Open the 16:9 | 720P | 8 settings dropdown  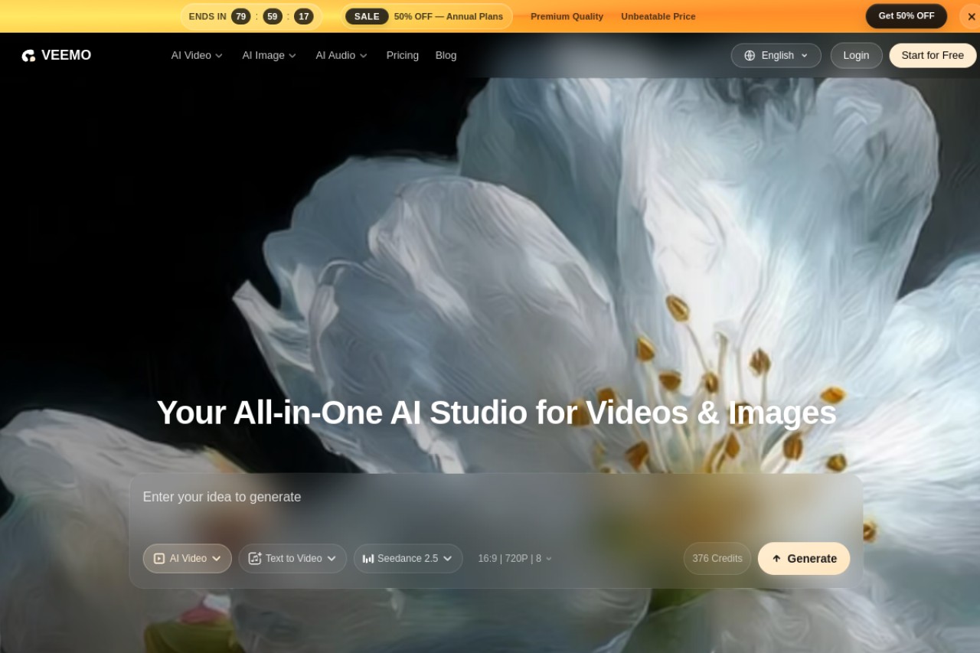point(514,559)
